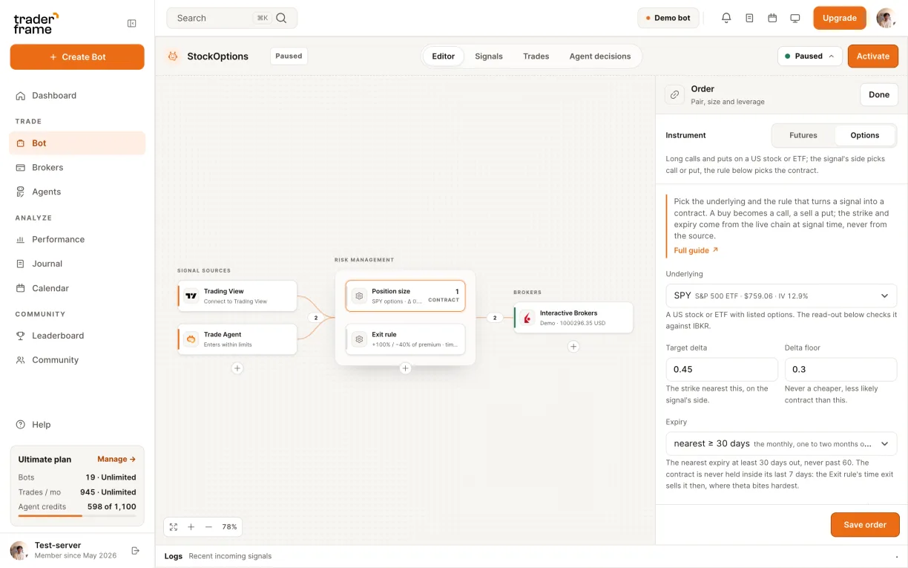Screen dimensions: 908x568
Task: Click the traderframe logo
Action: tap(36, 23)
